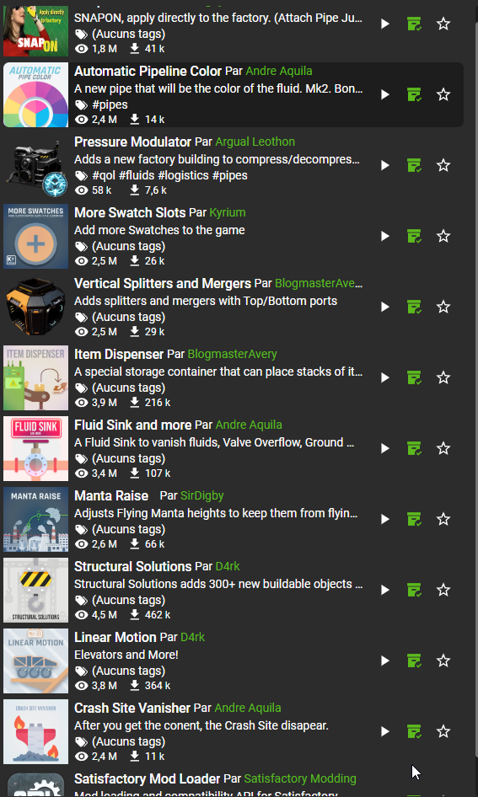Screen dimensions: 478x797
Task: Click the vertical scrollbar of the mod list
Action: (x=475, y=398)
